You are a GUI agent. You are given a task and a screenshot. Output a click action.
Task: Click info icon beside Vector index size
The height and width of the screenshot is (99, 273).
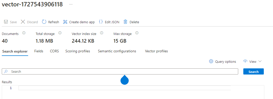[102, 33]
